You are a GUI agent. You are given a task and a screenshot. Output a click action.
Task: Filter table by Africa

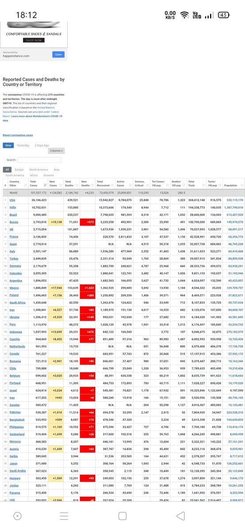[x=34, y=175]
